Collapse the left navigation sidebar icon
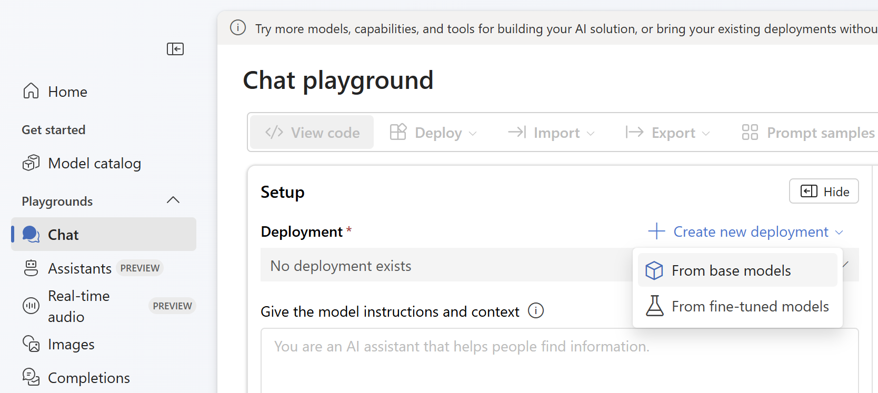Image resolution: width=878 pixels, height=393 pixels. [175, 49]
